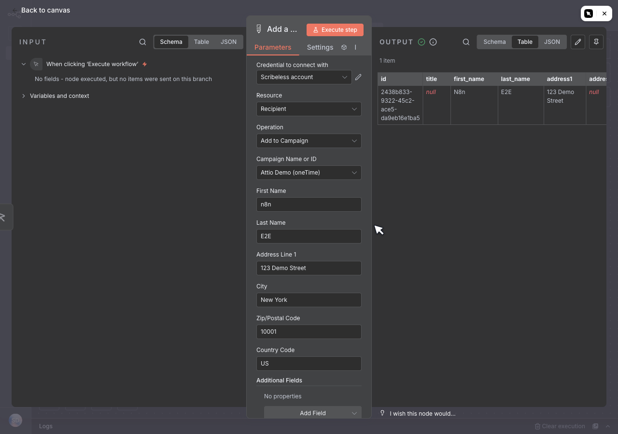The height and width of the screenshot is (434, 618).
Task: Switch output view to JSON
Action: (552, 42)
